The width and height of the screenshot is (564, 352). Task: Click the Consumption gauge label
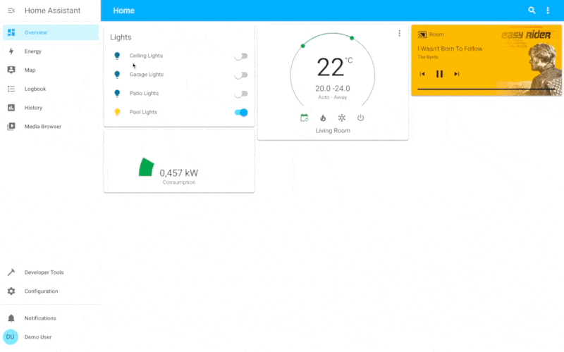click(x=179, y=182)
